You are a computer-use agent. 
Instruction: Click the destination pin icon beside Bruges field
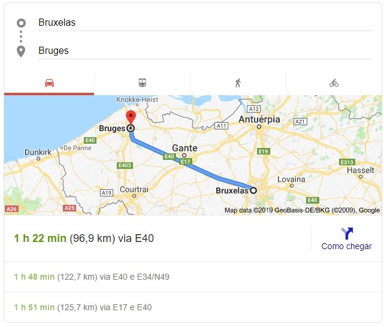pyautogui.click(x=22, y=51)
